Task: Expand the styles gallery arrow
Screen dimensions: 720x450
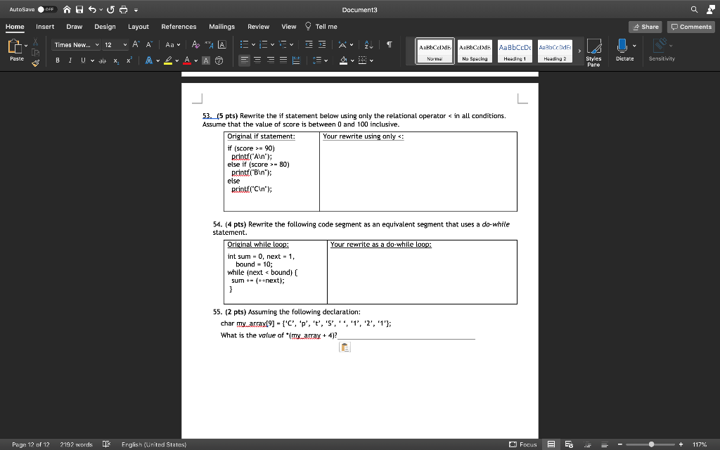Action: click(x=579, y=51)
